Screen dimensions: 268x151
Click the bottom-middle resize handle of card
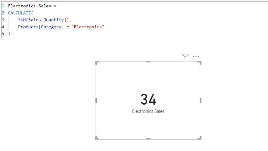pyautogui.click(x=148, y=139)
